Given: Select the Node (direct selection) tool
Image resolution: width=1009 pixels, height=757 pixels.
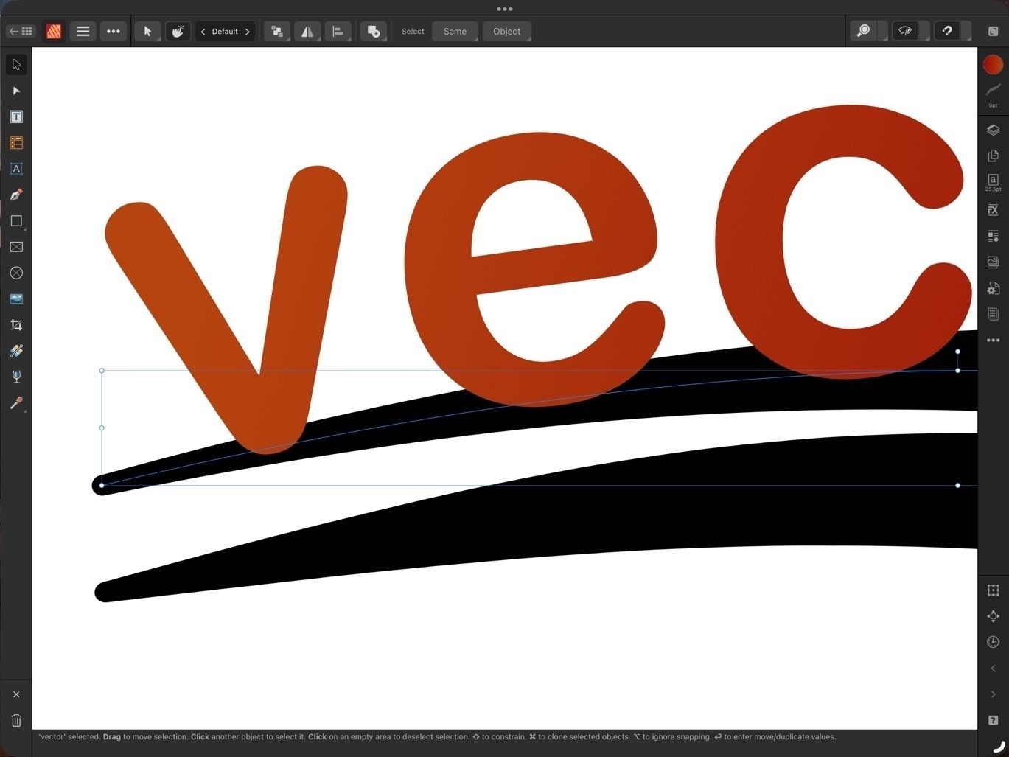Looking at the screenshot, I should point(15,90).
